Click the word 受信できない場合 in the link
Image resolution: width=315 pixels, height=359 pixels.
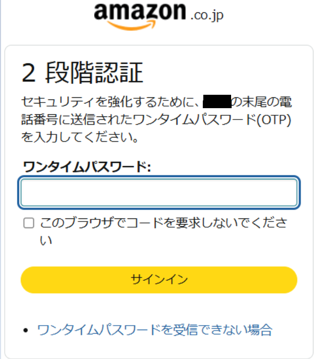pyautogui.click(x=222, y=330)
